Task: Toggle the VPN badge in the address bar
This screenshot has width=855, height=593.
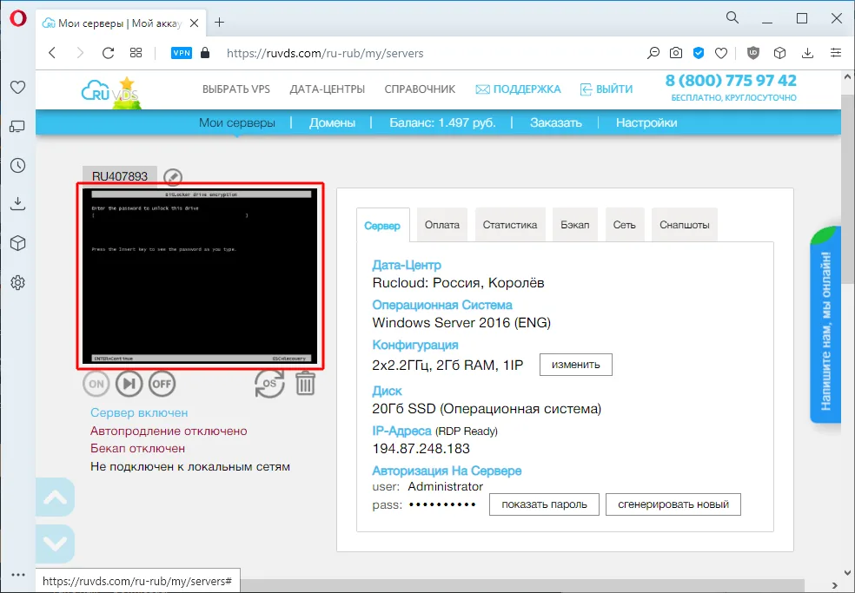Action: (181, 52)
